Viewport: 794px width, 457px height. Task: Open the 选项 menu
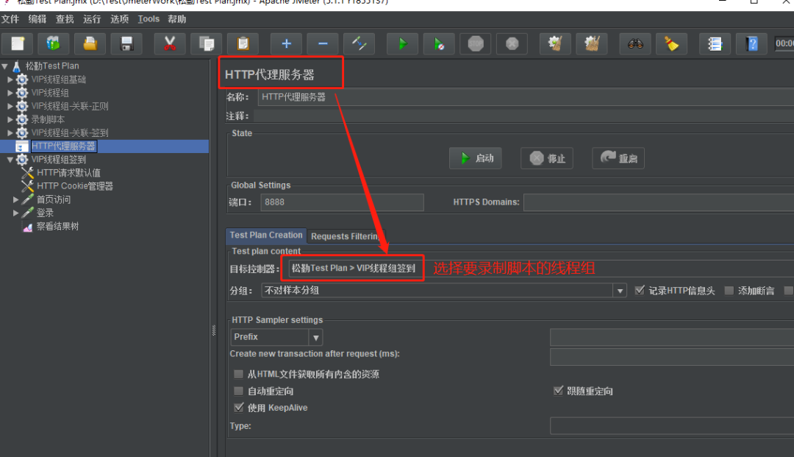pyautogui.click(x=120, y=19)
